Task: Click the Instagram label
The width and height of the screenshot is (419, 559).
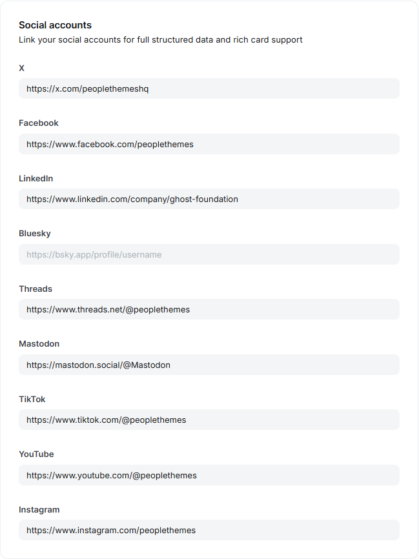Action: (39, 509)
